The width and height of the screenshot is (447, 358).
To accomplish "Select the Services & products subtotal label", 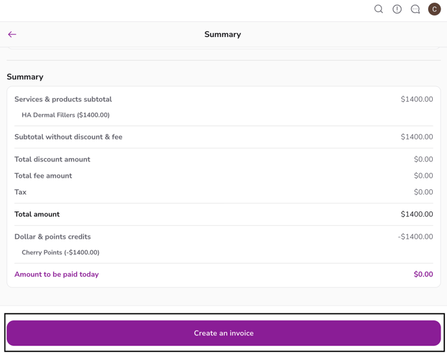I will coord(63,99).
